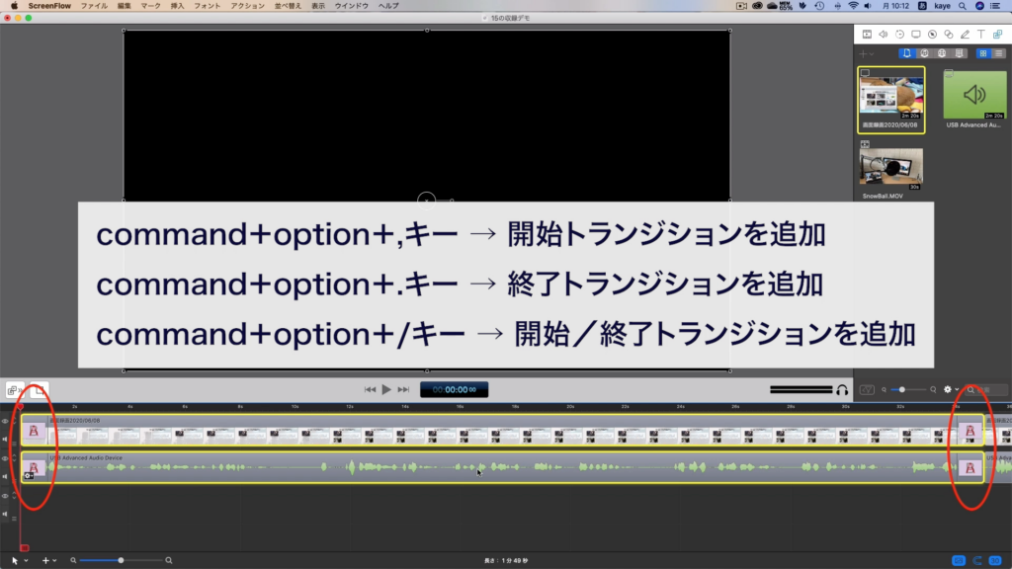The width and height of the screenshot is (1012, 569).
Task: Open the gear settings dropdown in media panel
Action: coord(951,390)
